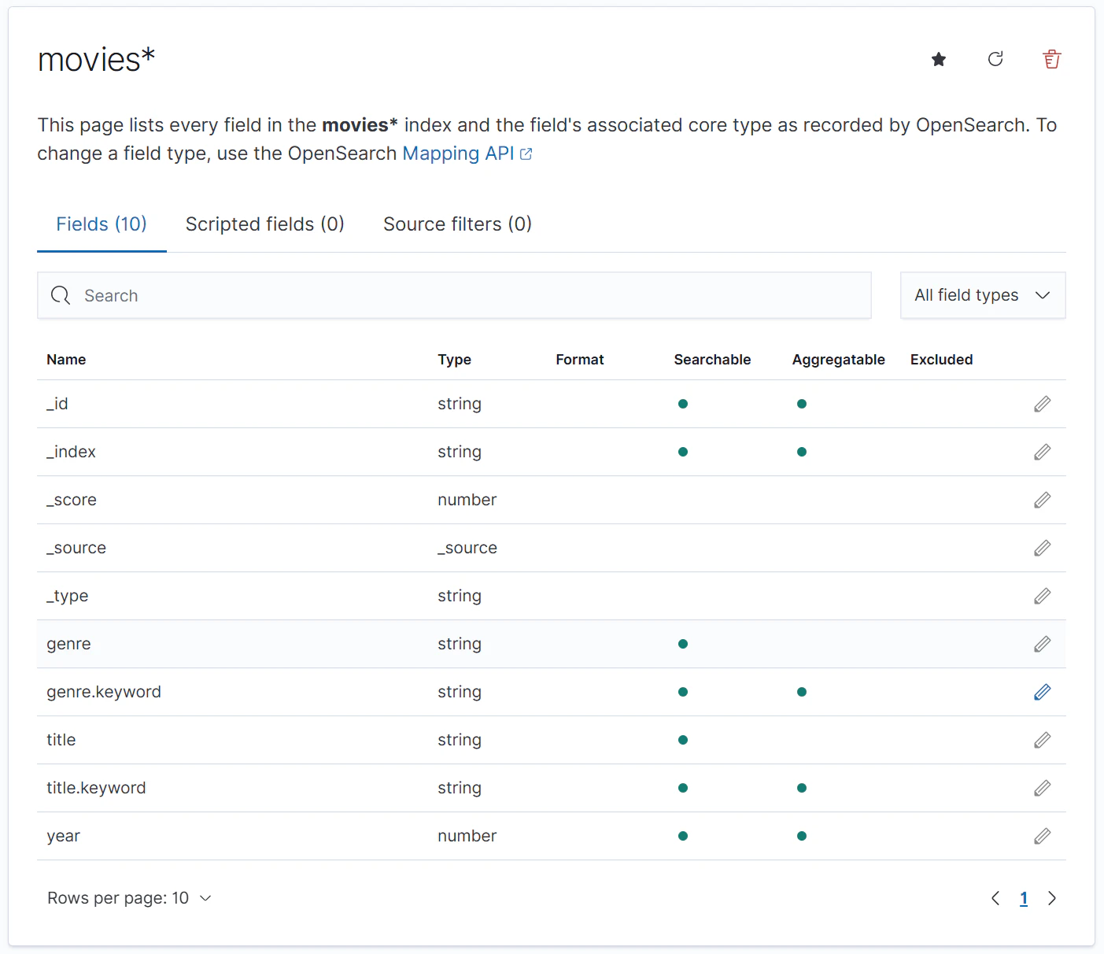1104x954 pixels.
Task: Sort by Type column header
Action: coord(455,360)
